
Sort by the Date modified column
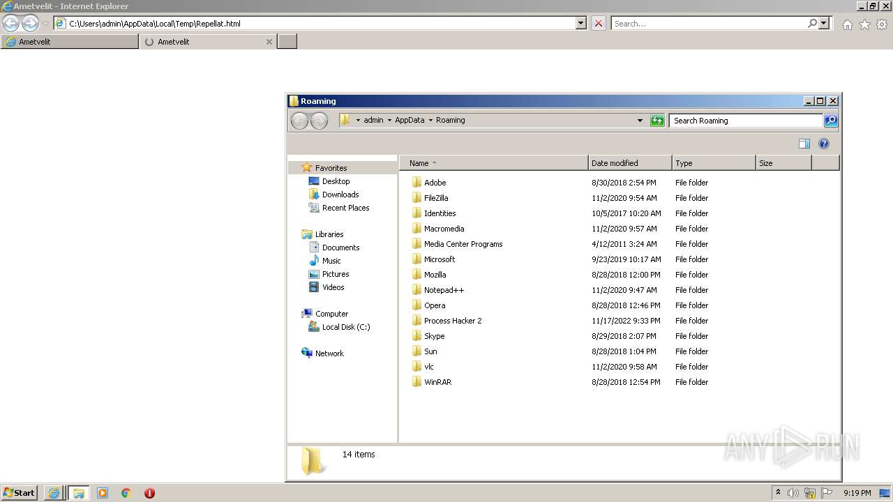630,163
